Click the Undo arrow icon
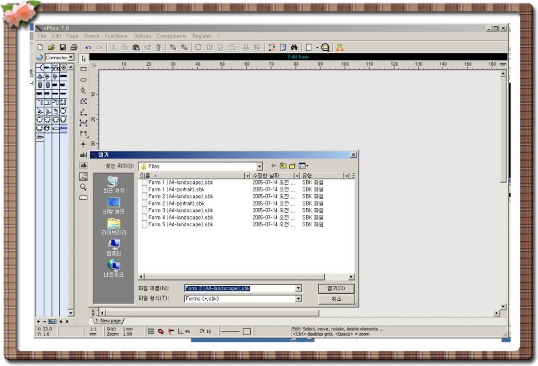This screenshot has height=366, width=538. tap(88, 47)
